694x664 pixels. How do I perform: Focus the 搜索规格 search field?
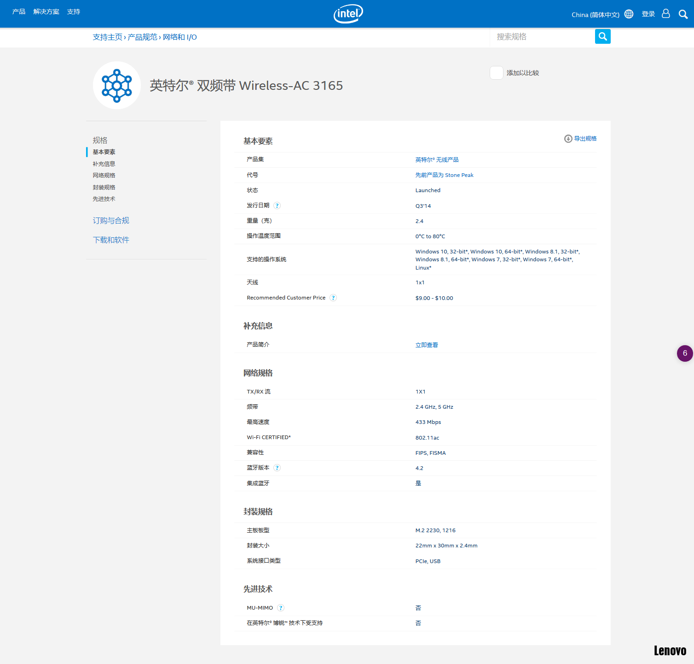[543, 36]
